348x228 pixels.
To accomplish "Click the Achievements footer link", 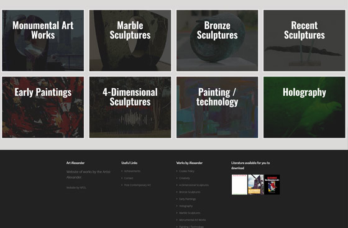I will pos(132,171).
